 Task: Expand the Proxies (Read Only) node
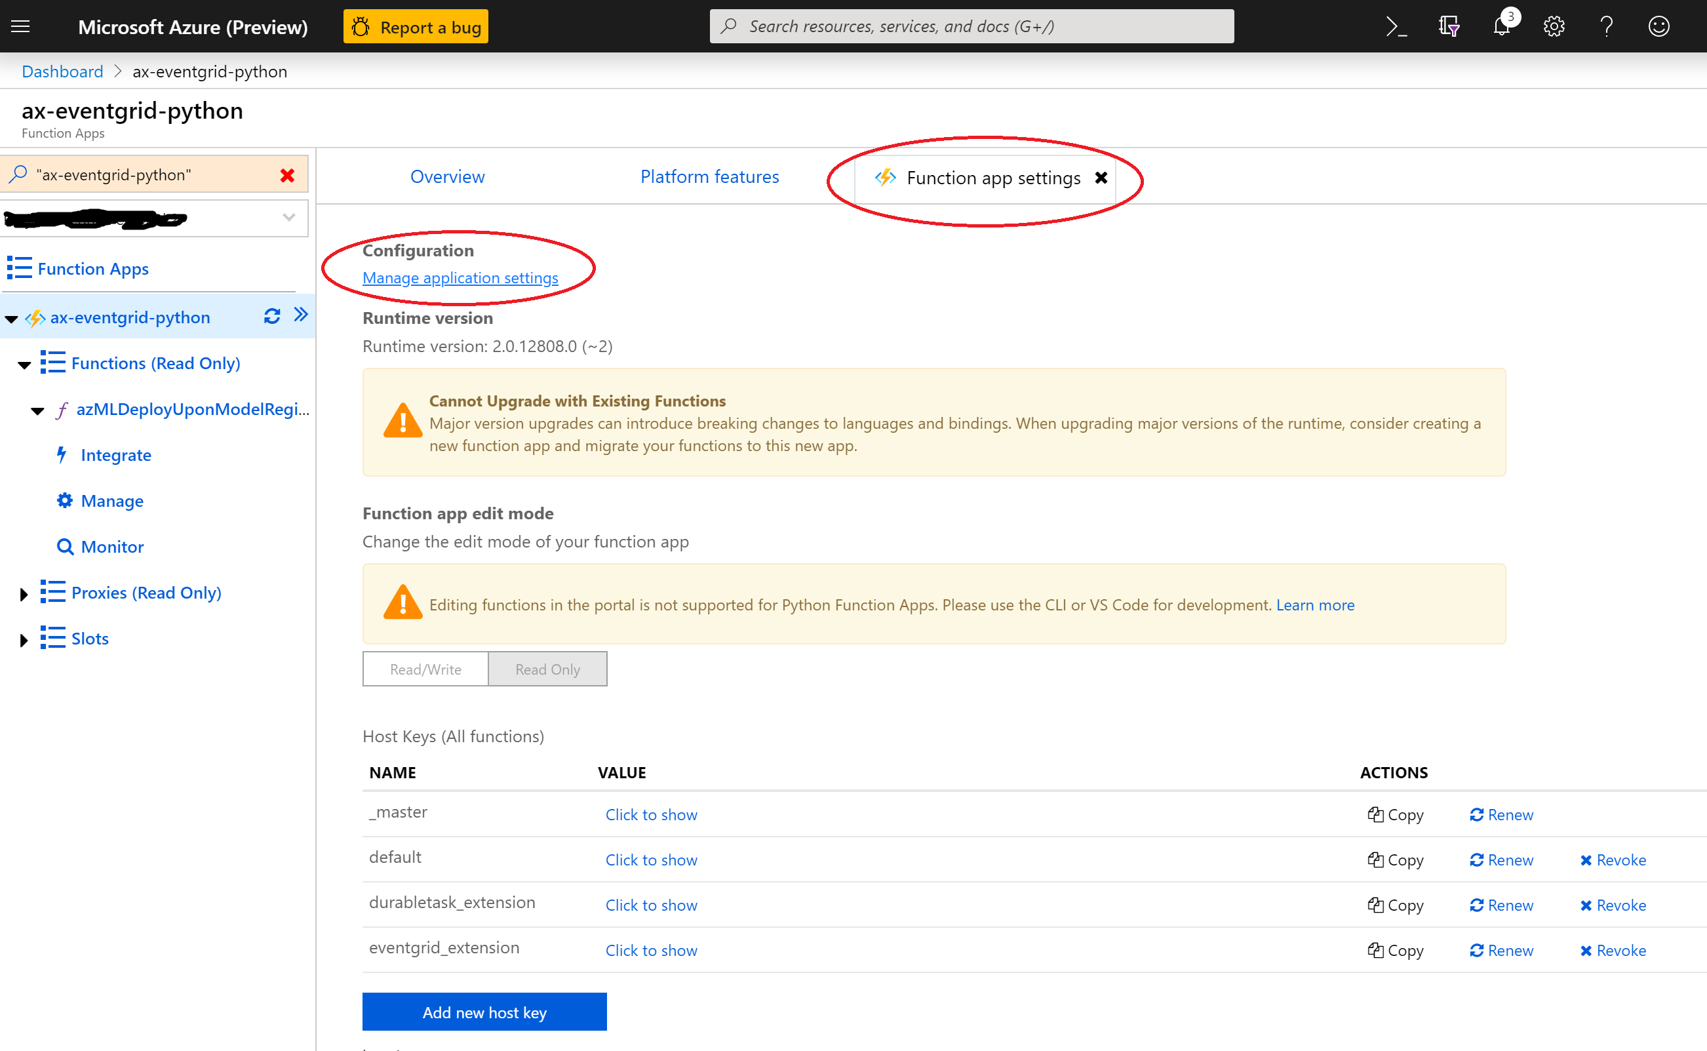click(24, 593)
